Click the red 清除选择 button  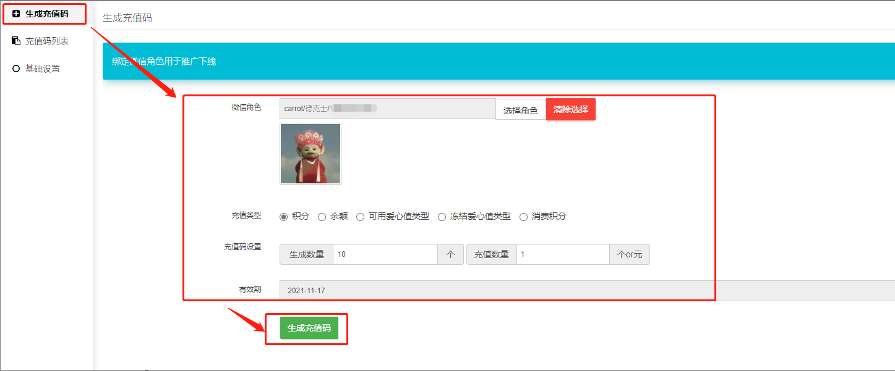point(570,109)
